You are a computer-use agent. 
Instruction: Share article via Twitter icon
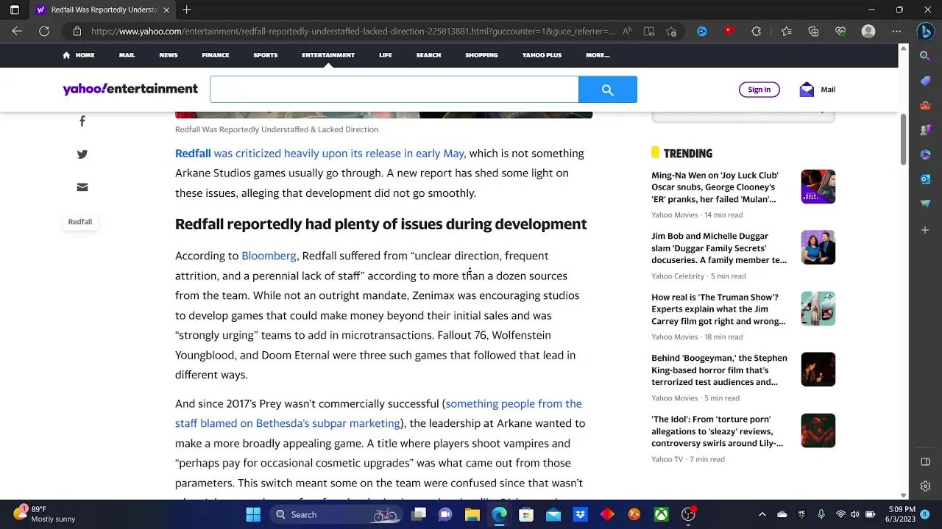(x=82, y=154)
